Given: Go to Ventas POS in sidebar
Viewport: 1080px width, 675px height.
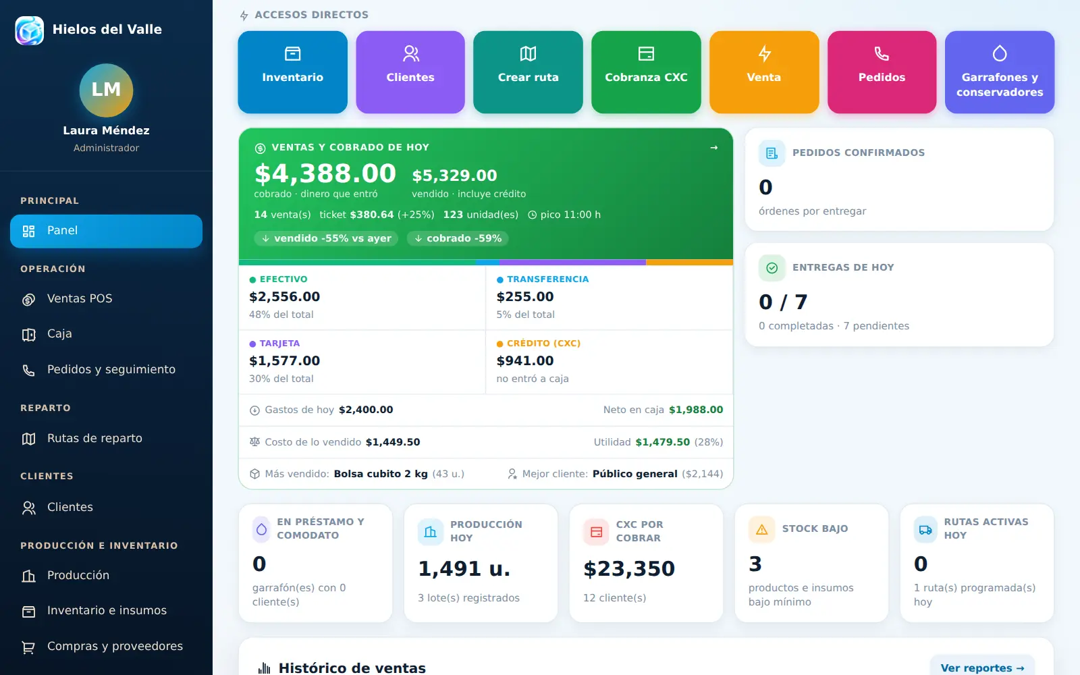Looking at the screenshot, I should 106,299.
